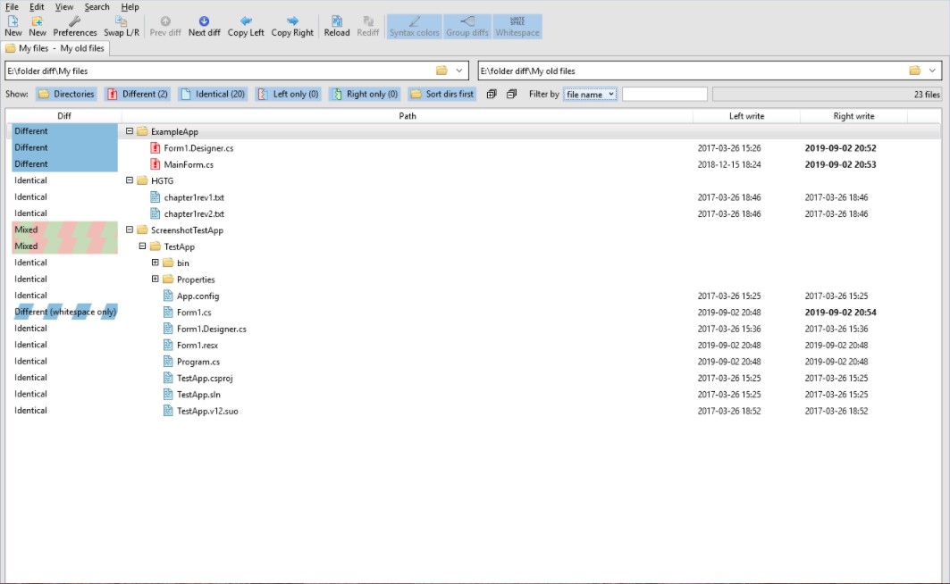Toggle Right only (0) filter

pos(365,94)
